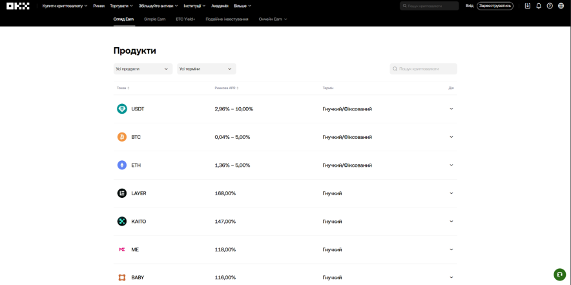The image size is (571, 285).
Task: Click the USDT token icon
Action: 122,109
